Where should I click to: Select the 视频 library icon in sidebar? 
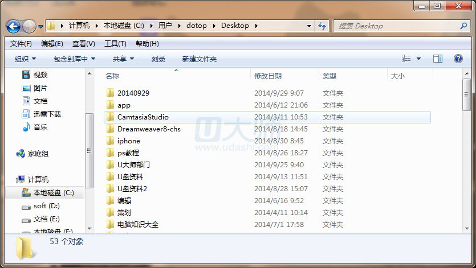[26, 75]
